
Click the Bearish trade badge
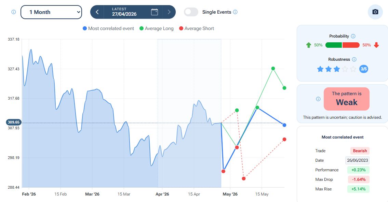[x=360, y=151]
